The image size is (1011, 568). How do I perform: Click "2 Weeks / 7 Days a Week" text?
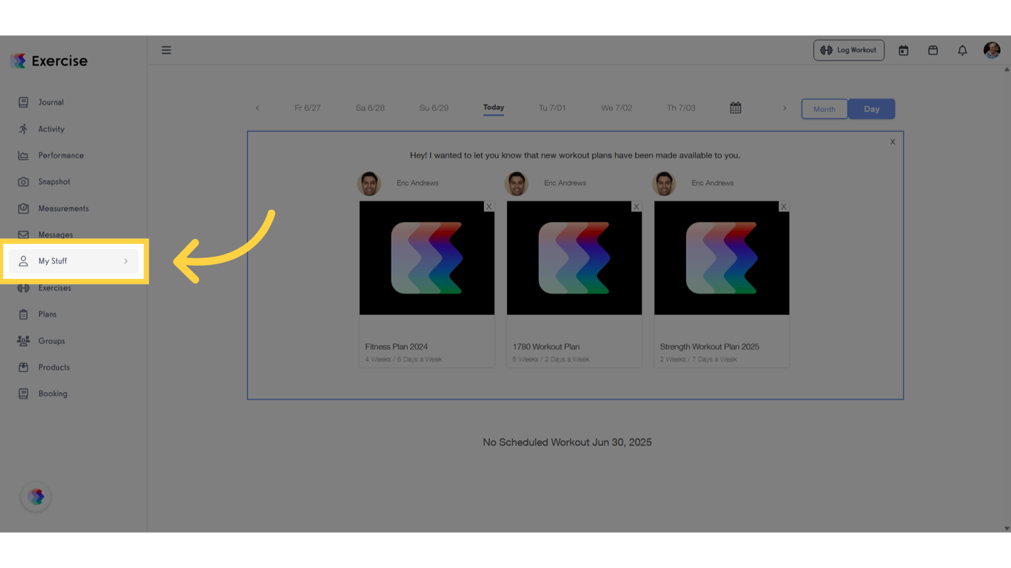[x=699, y=359]
